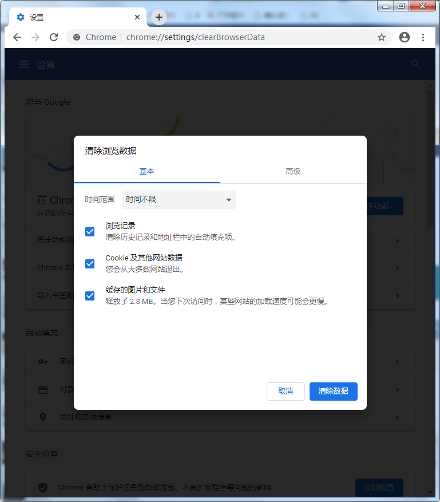Viewport: 440px width, 502px height.
Task: Open a new tab with the plus button
Action: 159,17
